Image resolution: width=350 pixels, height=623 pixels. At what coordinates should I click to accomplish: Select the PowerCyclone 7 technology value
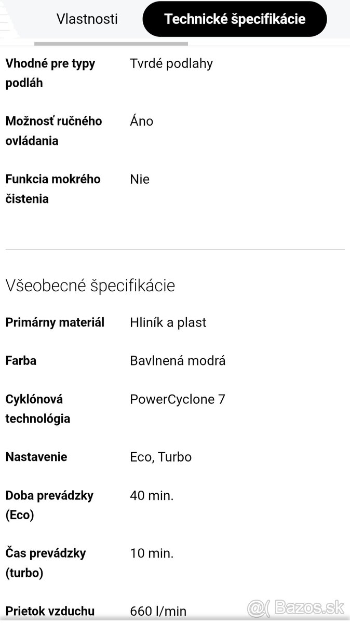coord(178,399)
